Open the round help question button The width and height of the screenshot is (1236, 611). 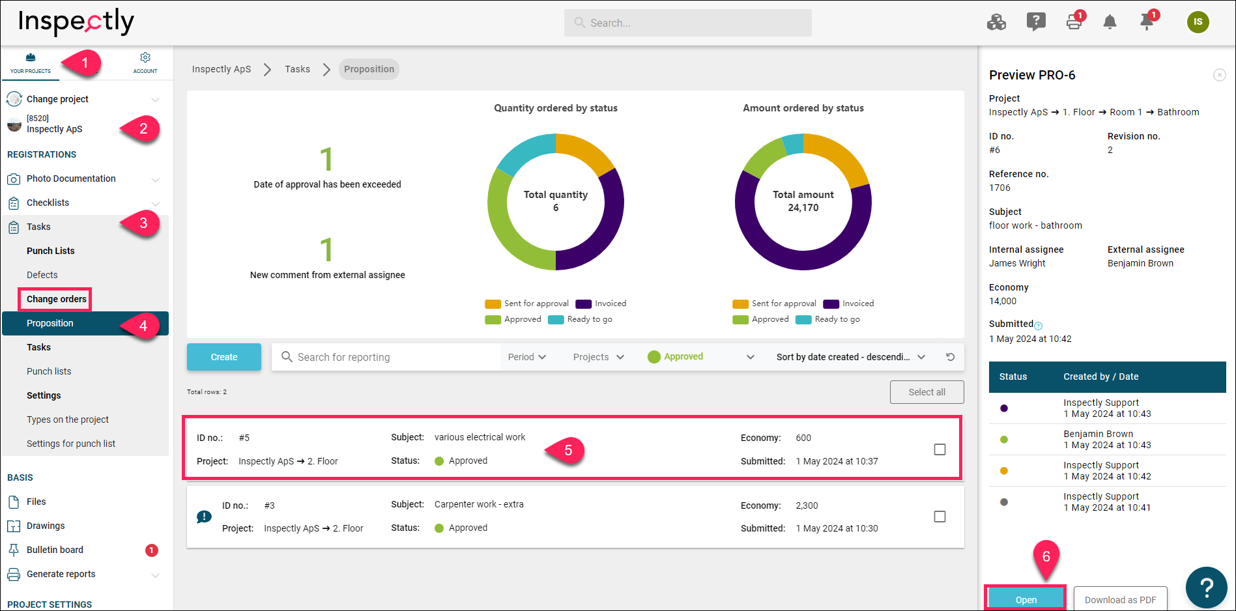click(x=1207, y=588)
